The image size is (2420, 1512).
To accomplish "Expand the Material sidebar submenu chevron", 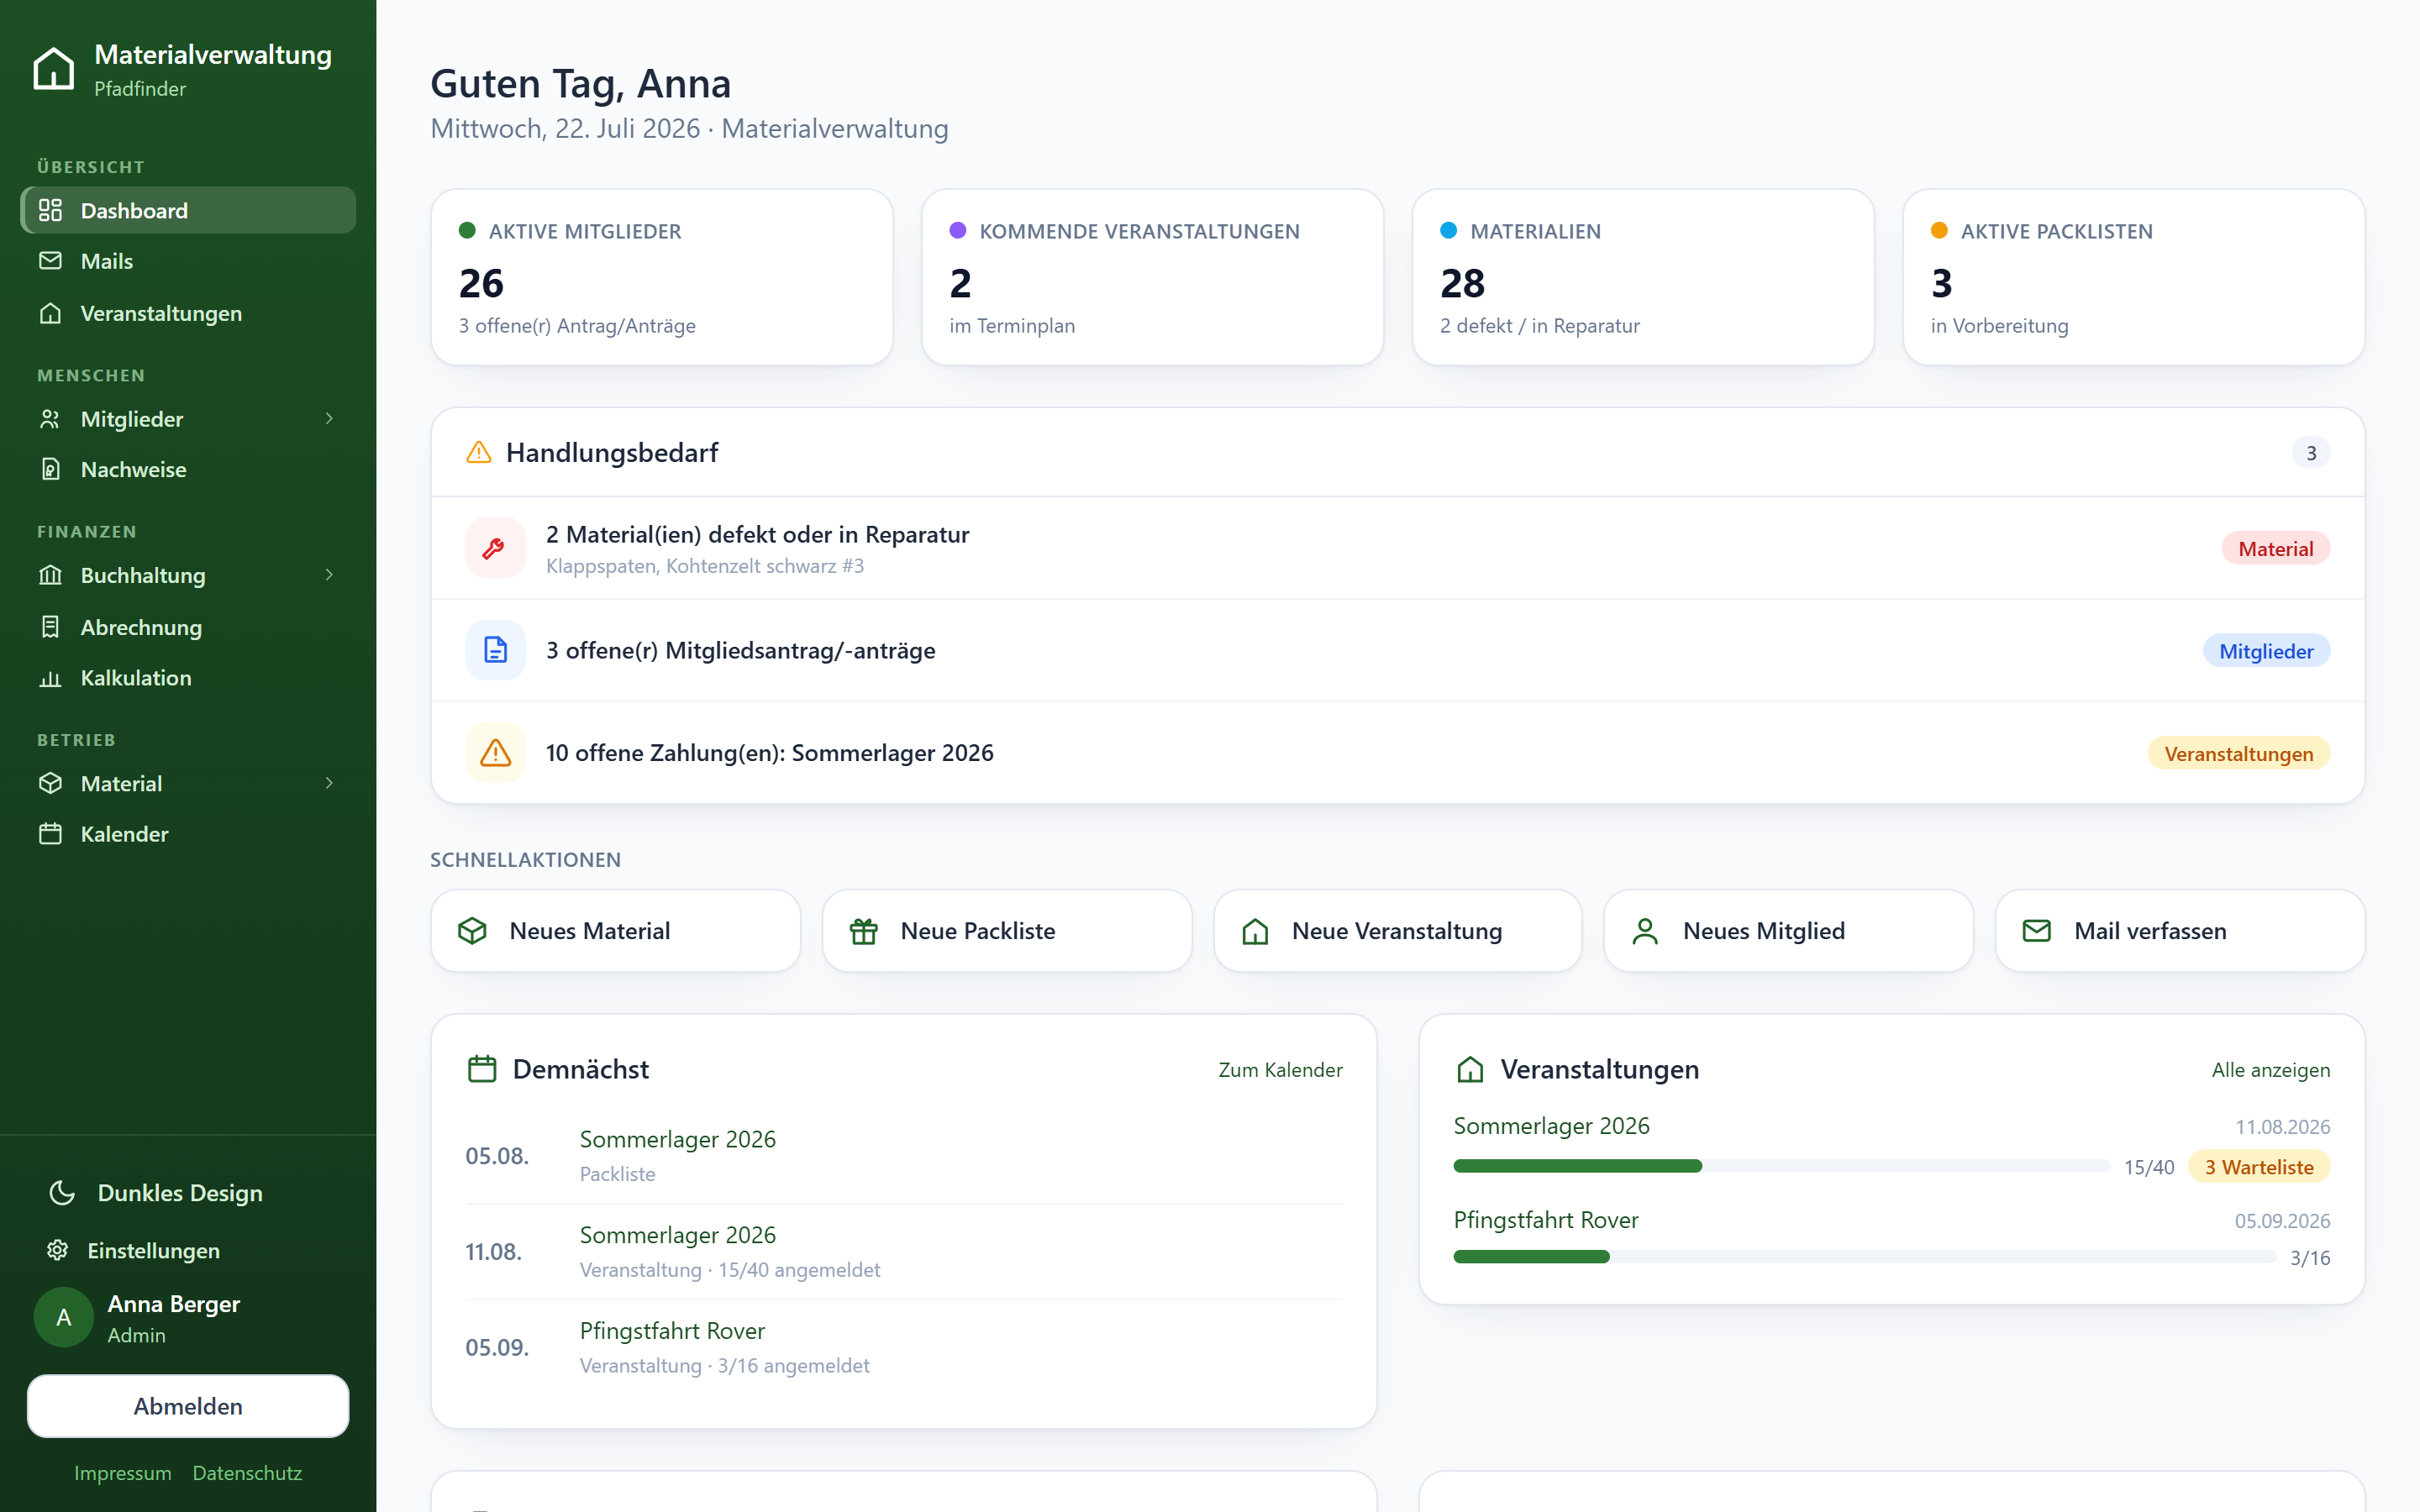I will click(329, 783).
